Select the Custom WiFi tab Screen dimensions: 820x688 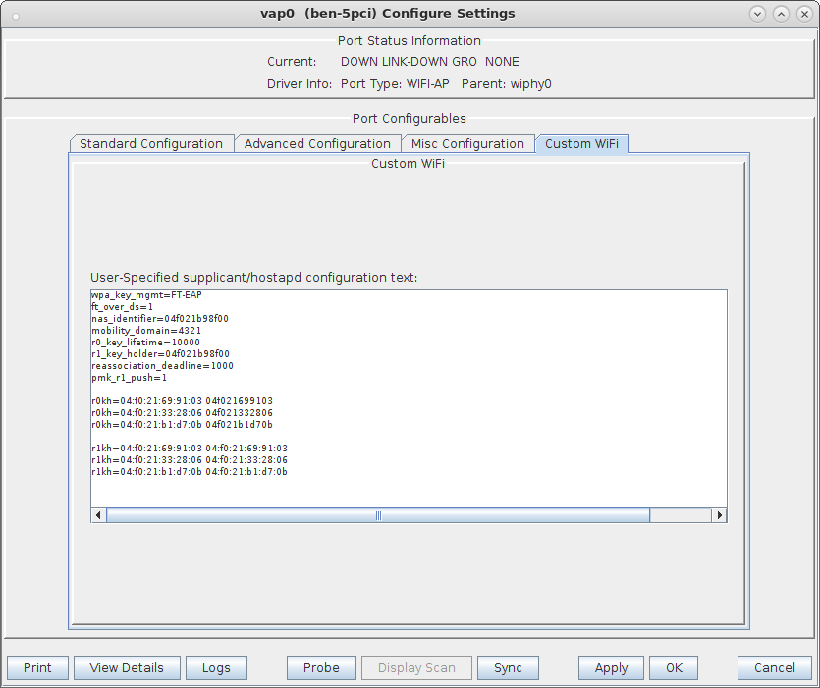(581, 144)
